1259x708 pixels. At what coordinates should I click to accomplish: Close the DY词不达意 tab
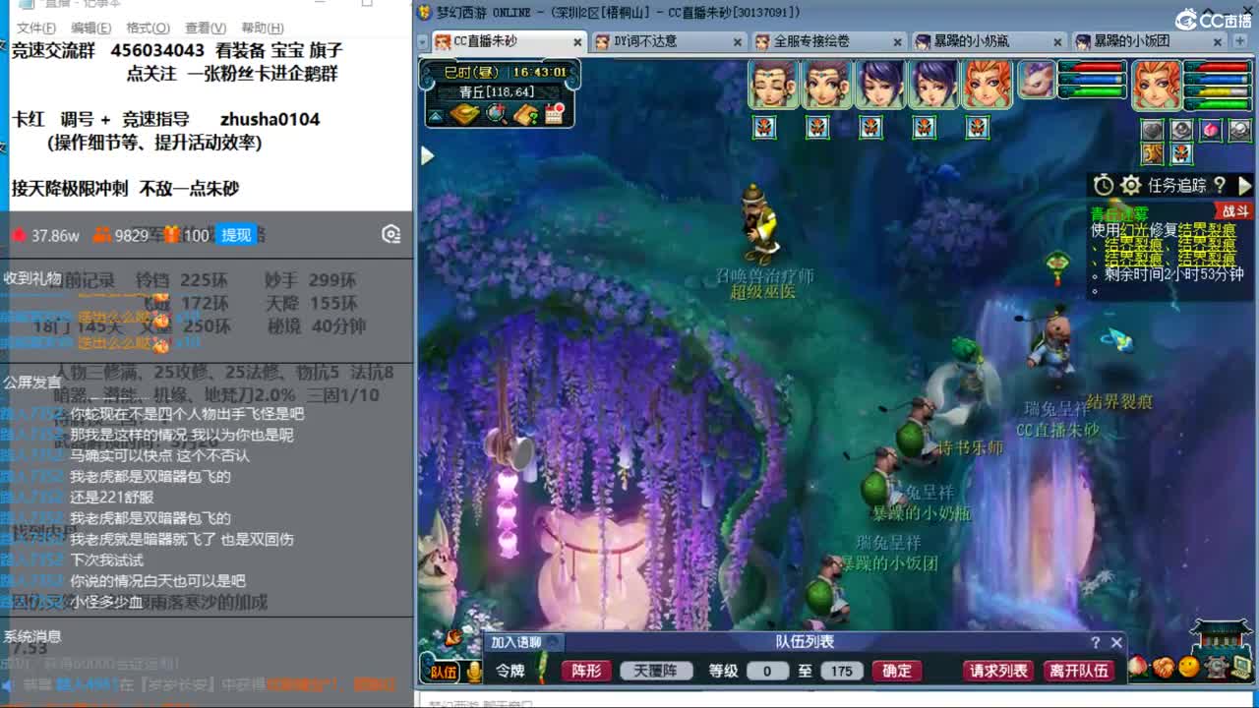738,42
